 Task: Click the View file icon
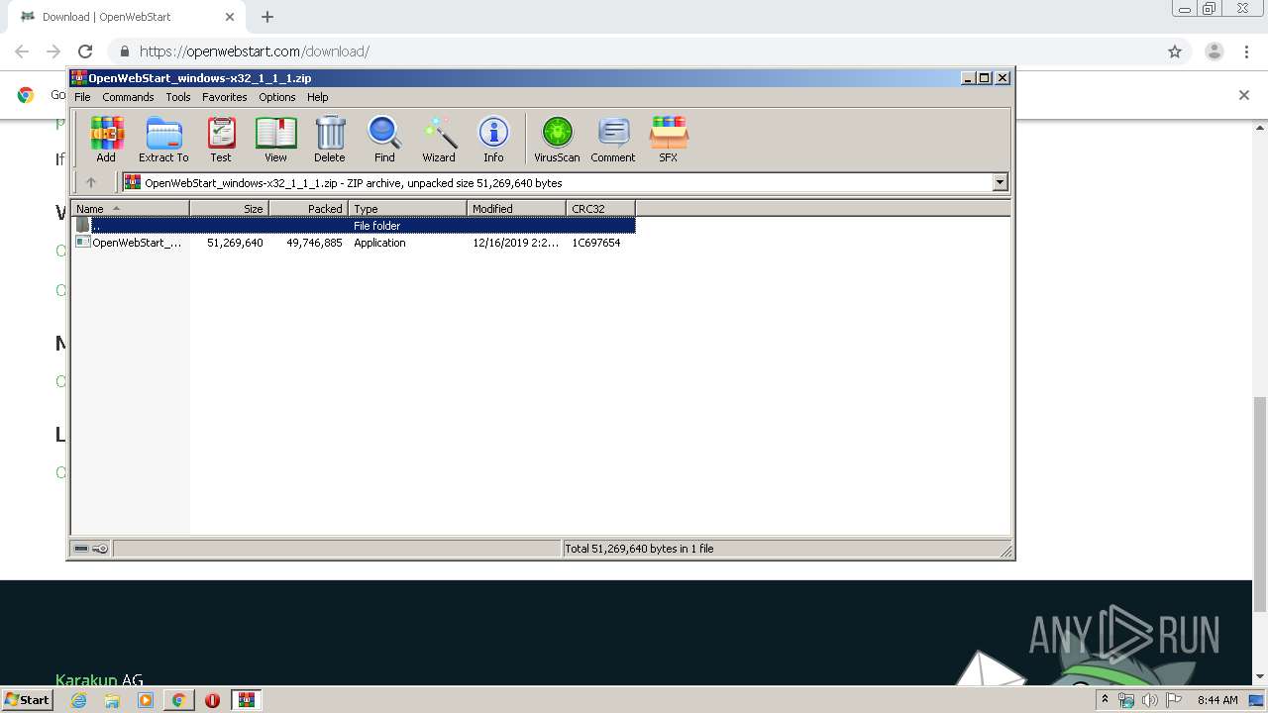[x=275, y=139]
